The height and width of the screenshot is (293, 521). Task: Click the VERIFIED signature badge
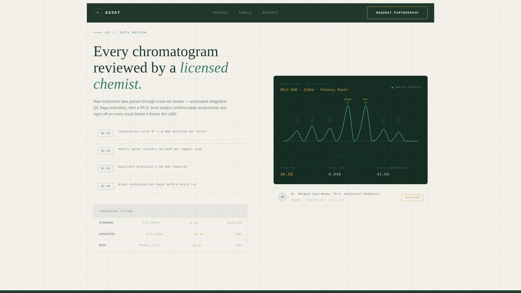pos(412,198)
